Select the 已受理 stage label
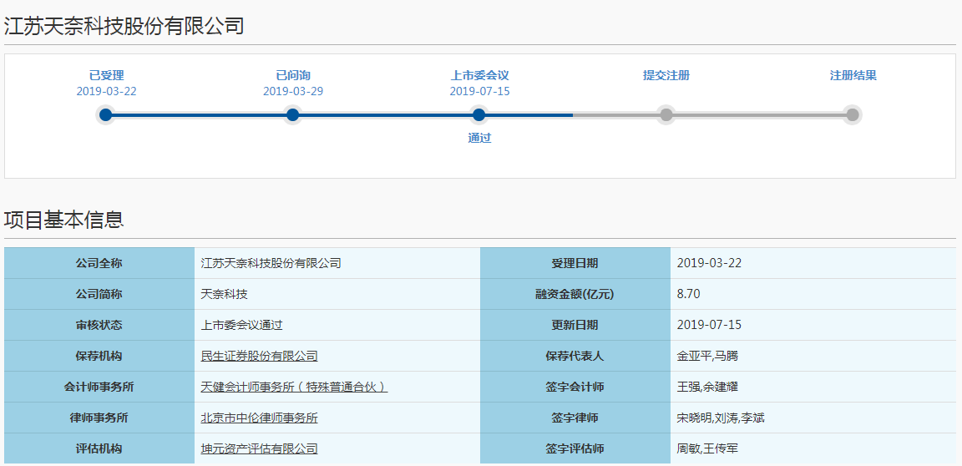Viewport: 962px width, 466px height. click(106, 75)
